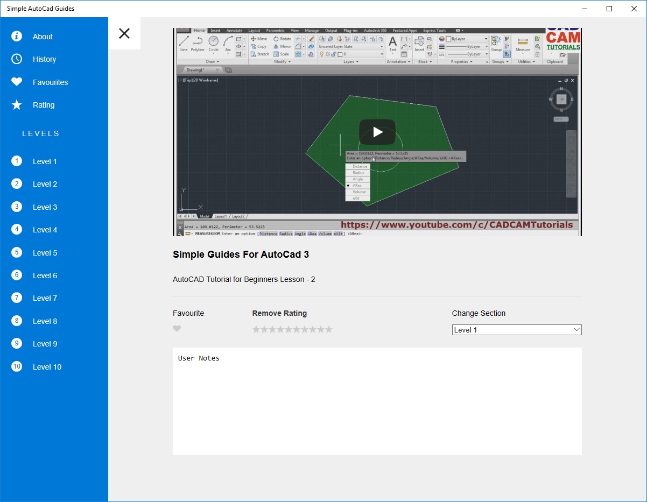Close the video detail with X icon

[x=124, y=33]
